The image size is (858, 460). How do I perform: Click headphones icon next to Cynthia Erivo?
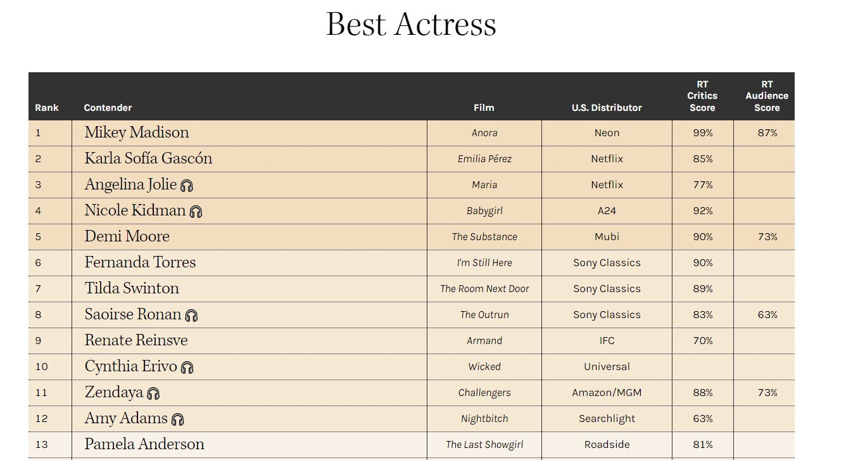click(x=187, y=367)
